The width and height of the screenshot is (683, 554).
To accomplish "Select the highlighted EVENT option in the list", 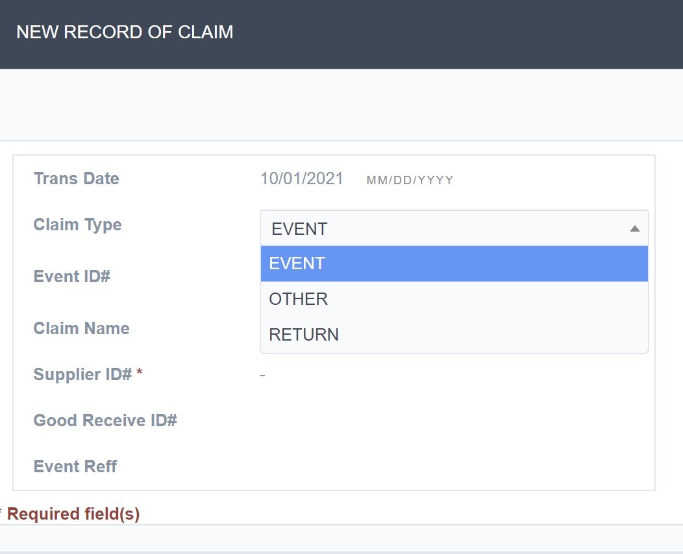I will coord(454,263).
